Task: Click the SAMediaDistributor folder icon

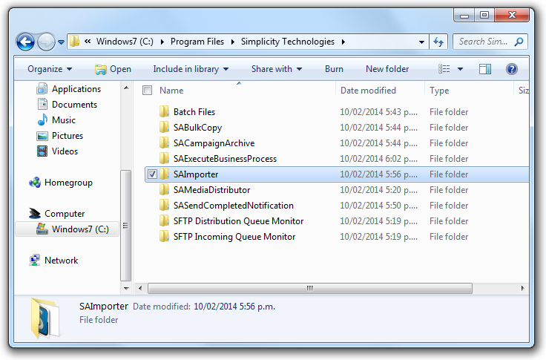Action: 164,189
